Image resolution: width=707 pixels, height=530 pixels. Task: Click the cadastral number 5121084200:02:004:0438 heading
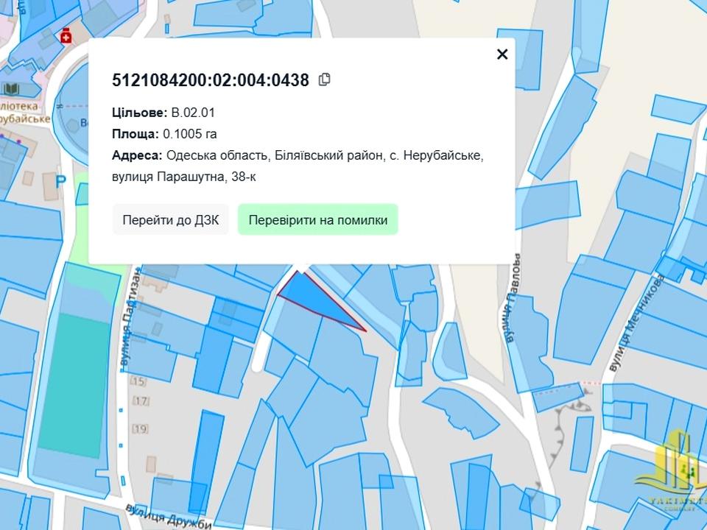[x=211, y=80]
